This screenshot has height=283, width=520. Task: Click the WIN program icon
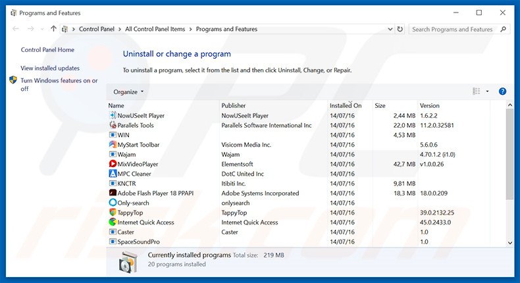113,135
